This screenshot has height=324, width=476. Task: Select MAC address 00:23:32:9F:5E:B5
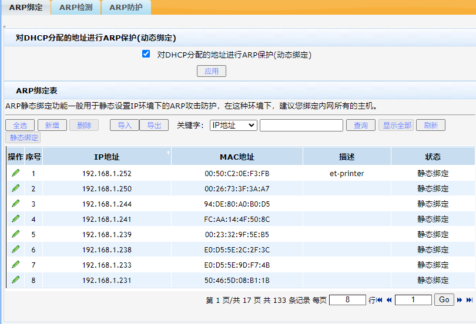[237, 234]
